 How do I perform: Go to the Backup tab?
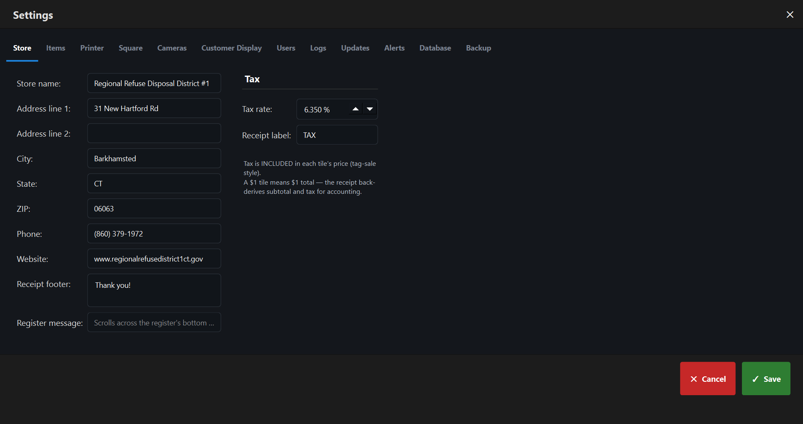point(478,48)
